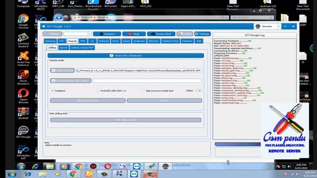Open the WinRAR desktop shortcut
Viewport: 317px width, 178px height.
pyautogui.click(x=23, y=113)
